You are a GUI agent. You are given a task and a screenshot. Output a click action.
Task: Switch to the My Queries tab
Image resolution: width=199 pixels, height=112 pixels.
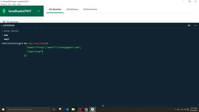pos(55,9)
